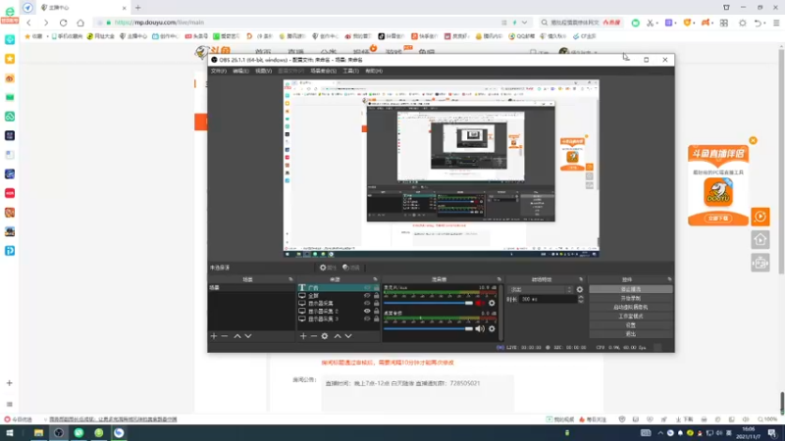
Task: Move scene down arrow in Scenes panel
Action: [248, 336]
